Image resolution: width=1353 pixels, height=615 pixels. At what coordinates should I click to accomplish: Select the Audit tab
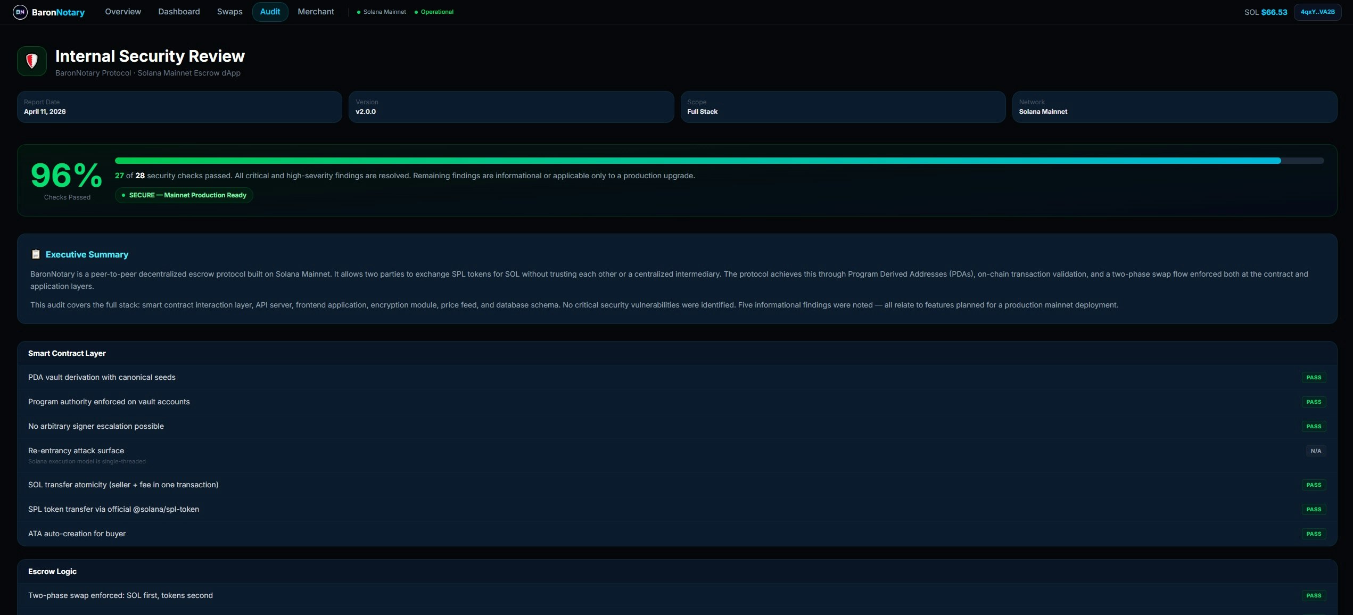(x=270, y=12)
